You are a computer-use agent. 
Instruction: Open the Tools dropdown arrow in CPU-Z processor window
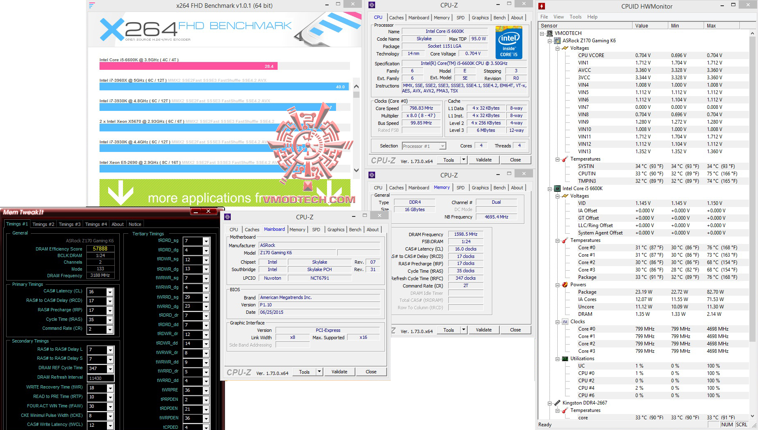464,160
